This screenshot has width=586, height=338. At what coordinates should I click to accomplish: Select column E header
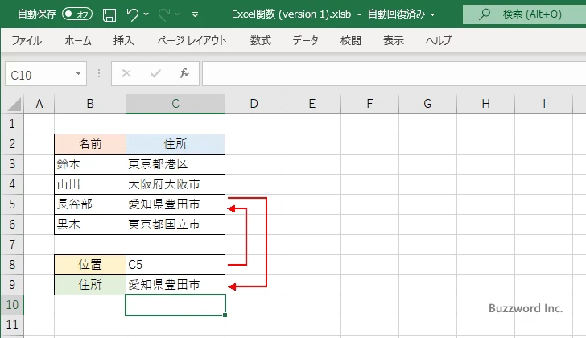[x=312, y=104]
